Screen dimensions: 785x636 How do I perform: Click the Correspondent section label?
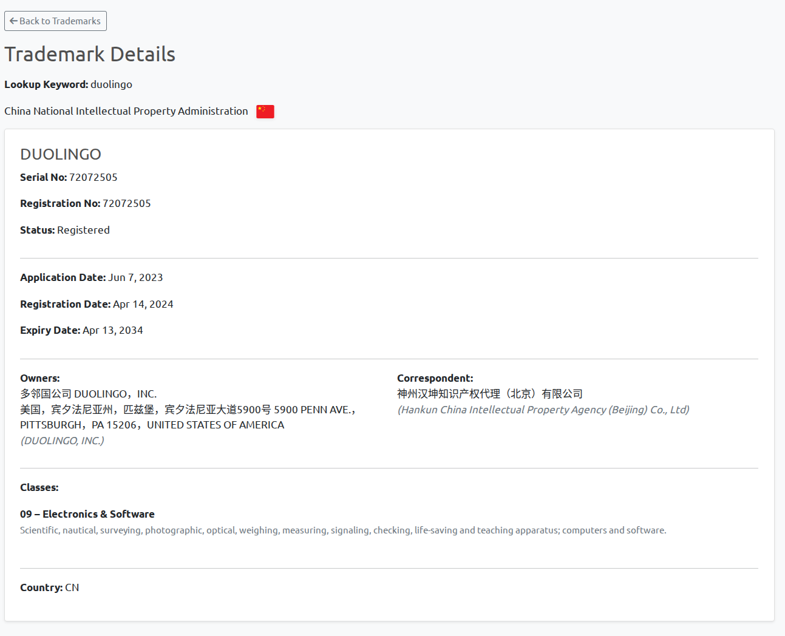[435, 377]
